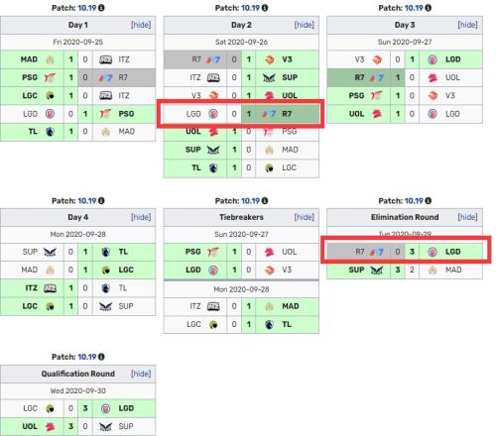Collapse the Tiebreakers table via hide
This screenshot has width=496, height=436.
pyautogui.click(x=305, y=217)
